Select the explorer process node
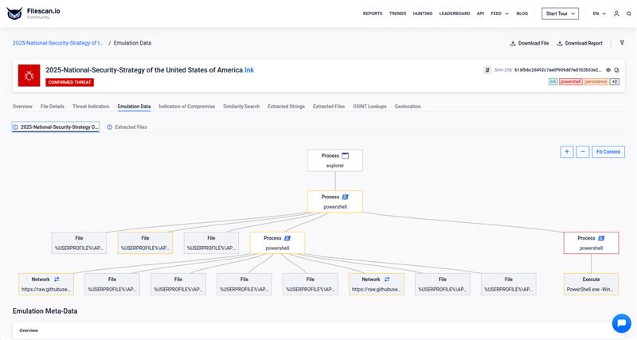This screenshot has height=340, width=637. (x=335, y=161)
